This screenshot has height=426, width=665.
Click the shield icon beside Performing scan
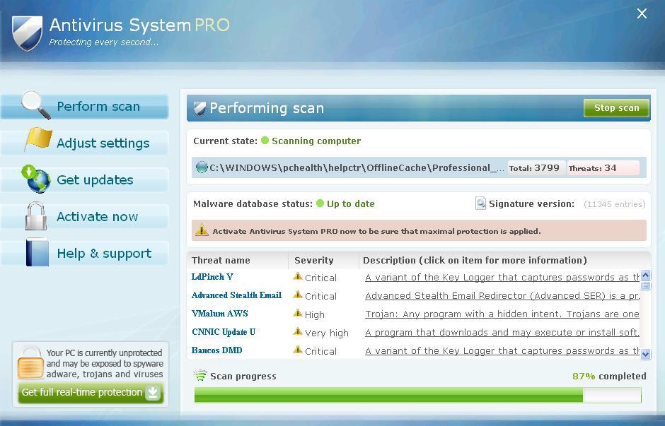199,108
